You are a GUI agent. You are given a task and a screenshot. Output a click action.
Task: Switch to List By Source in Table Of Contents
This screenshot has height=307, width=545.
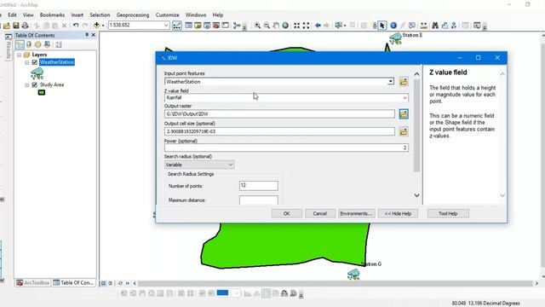pos(29,44)
